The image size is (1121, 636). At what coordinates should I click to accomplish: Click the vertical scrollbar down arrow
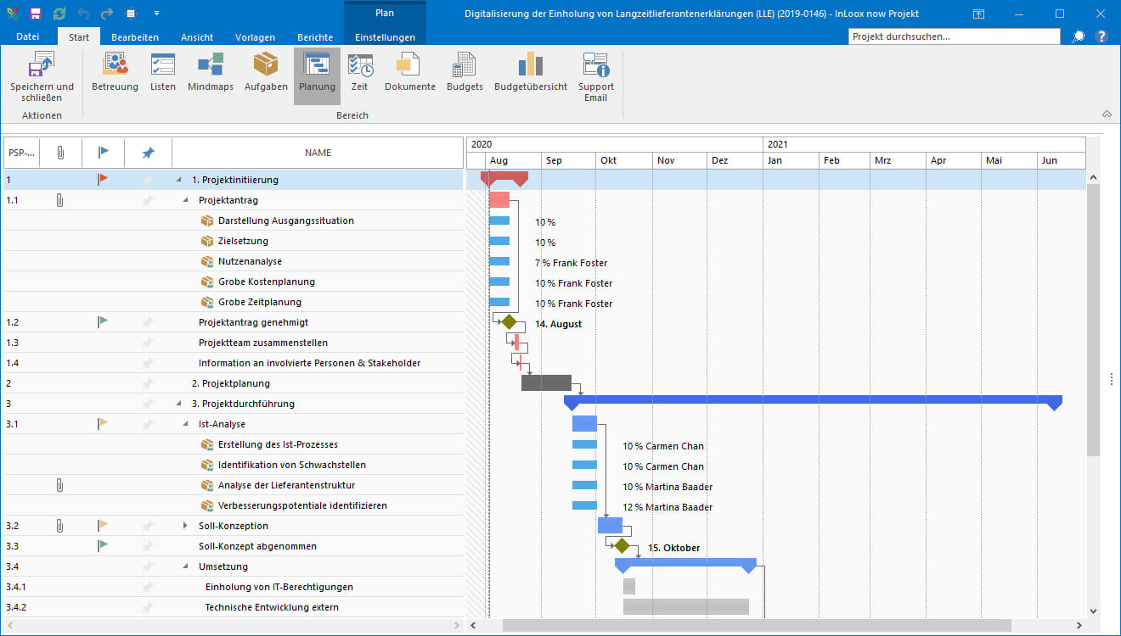1094,611
